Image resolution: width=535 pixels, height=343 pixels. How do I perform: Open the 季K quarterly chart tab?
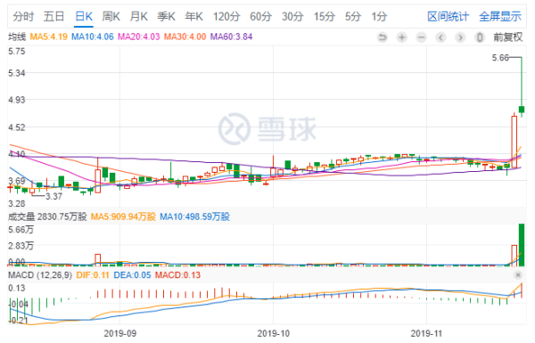(x=166, y=16)
